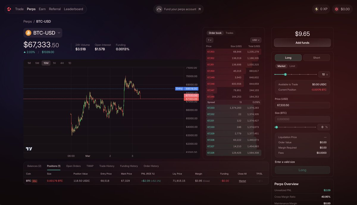Set chart interval to 1M
357x205 pixels.
point(29,63)
